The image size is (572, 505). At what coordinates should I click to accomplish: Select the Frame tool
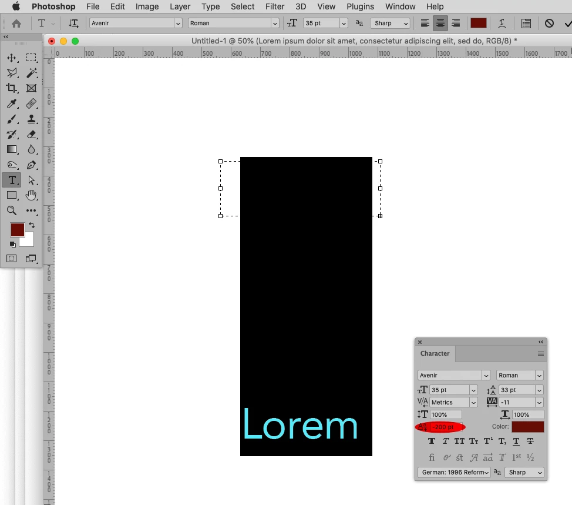pyautogui.click(x=31, y=88)
